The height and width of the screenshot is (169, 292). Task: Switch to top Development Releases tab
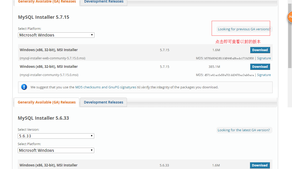104,2
